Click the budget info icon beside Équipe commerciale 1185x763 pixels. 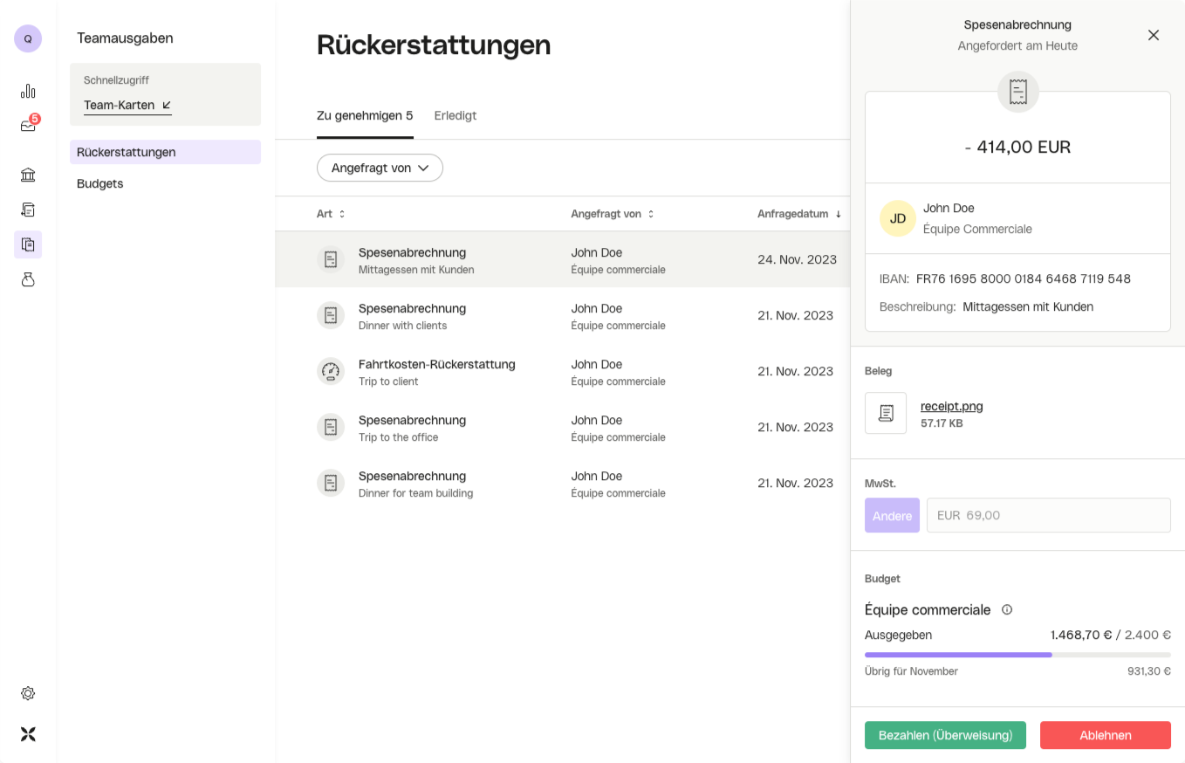click(x=1007, y=610)
